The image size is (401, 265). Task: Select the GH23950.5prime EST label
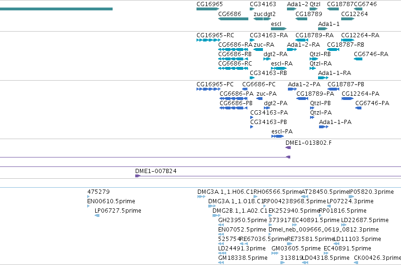(243, 220)
